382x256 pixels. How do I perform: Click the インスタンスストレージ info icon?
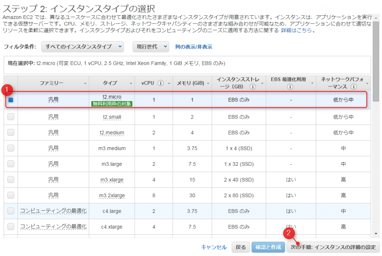tap(253, 87)
